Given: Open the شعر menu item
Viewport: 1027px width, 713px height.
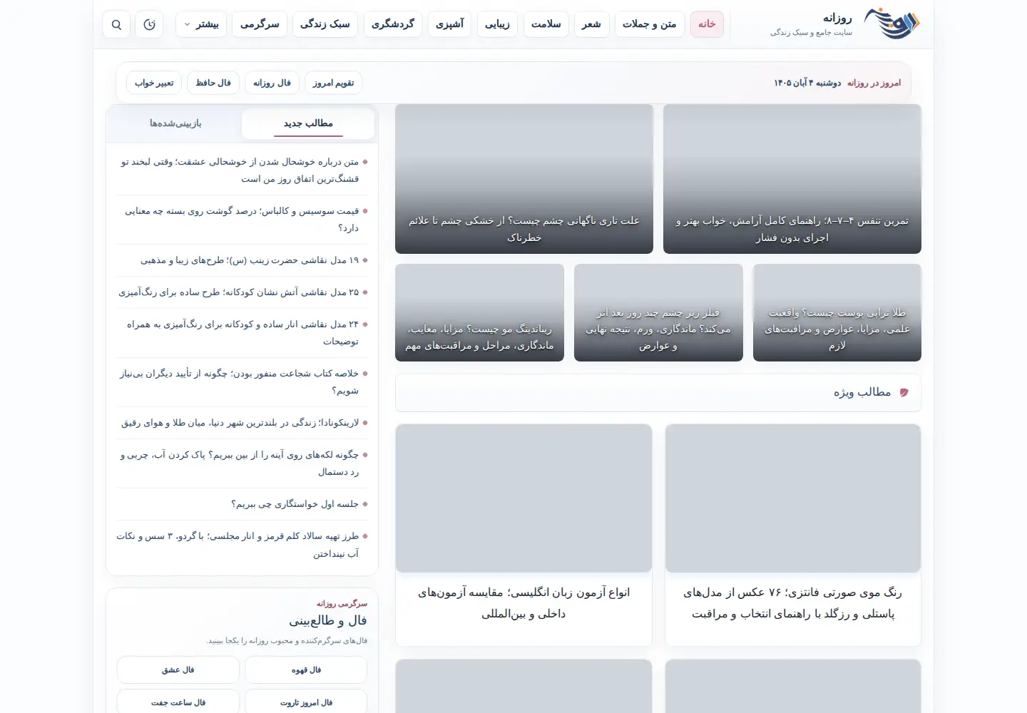Looking at the screenshot, I should tap(591, 24).
